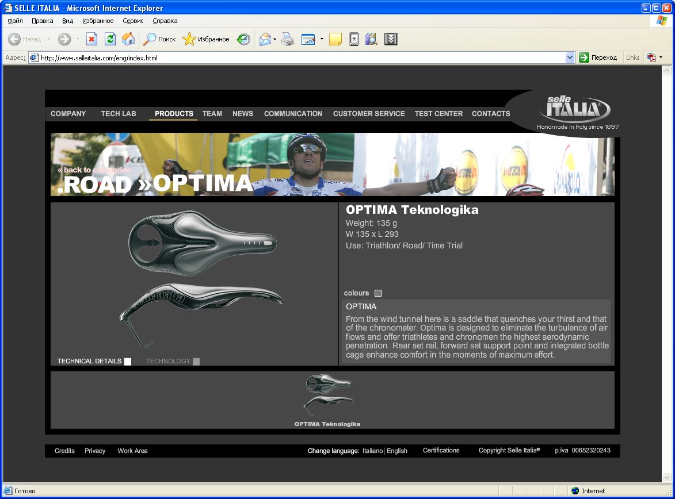
Task: Open the Вид menu
Action: click(x=67, y=21)
